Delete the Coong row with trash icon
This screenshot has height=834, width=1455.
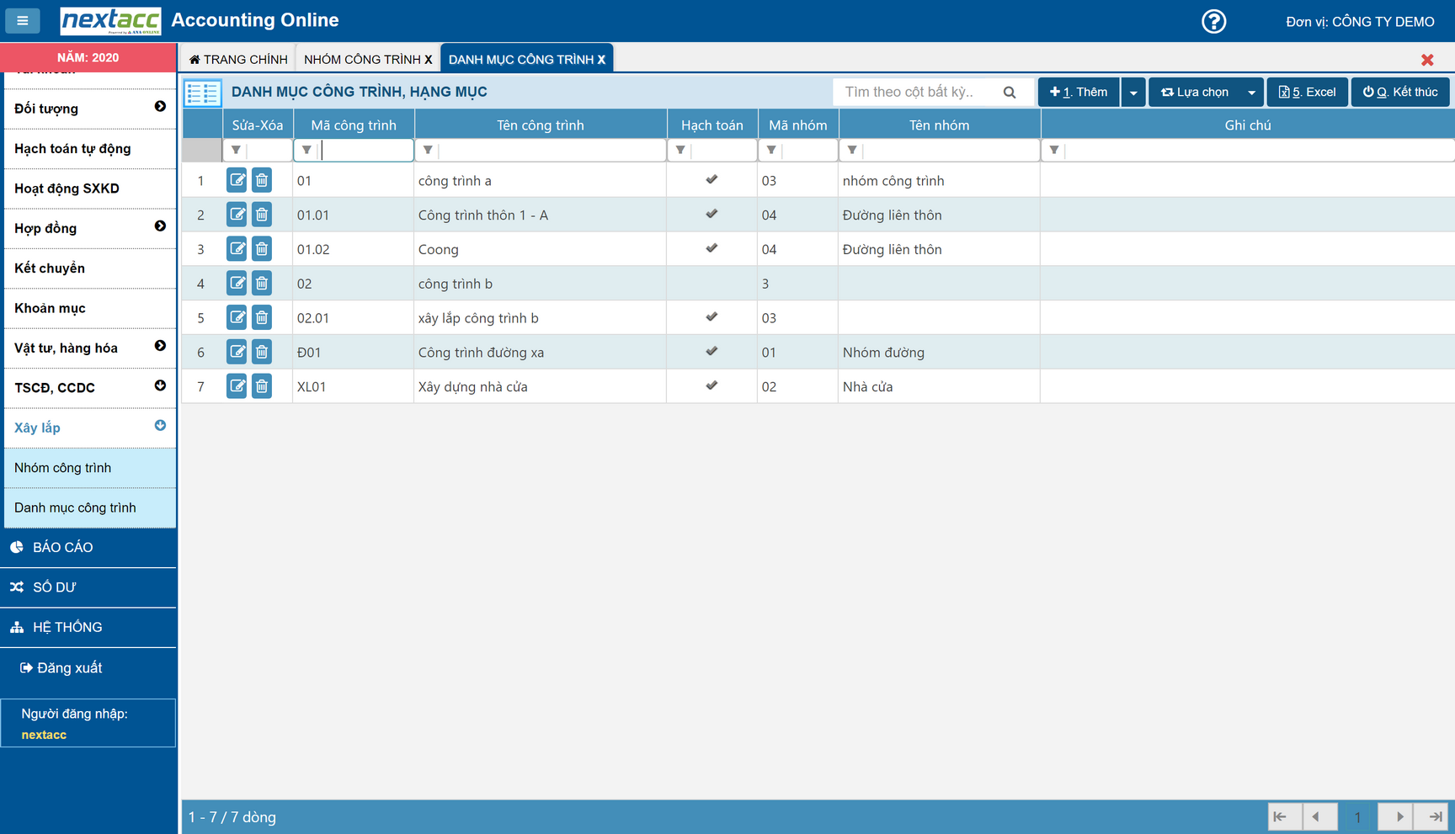tap(262, 249)
